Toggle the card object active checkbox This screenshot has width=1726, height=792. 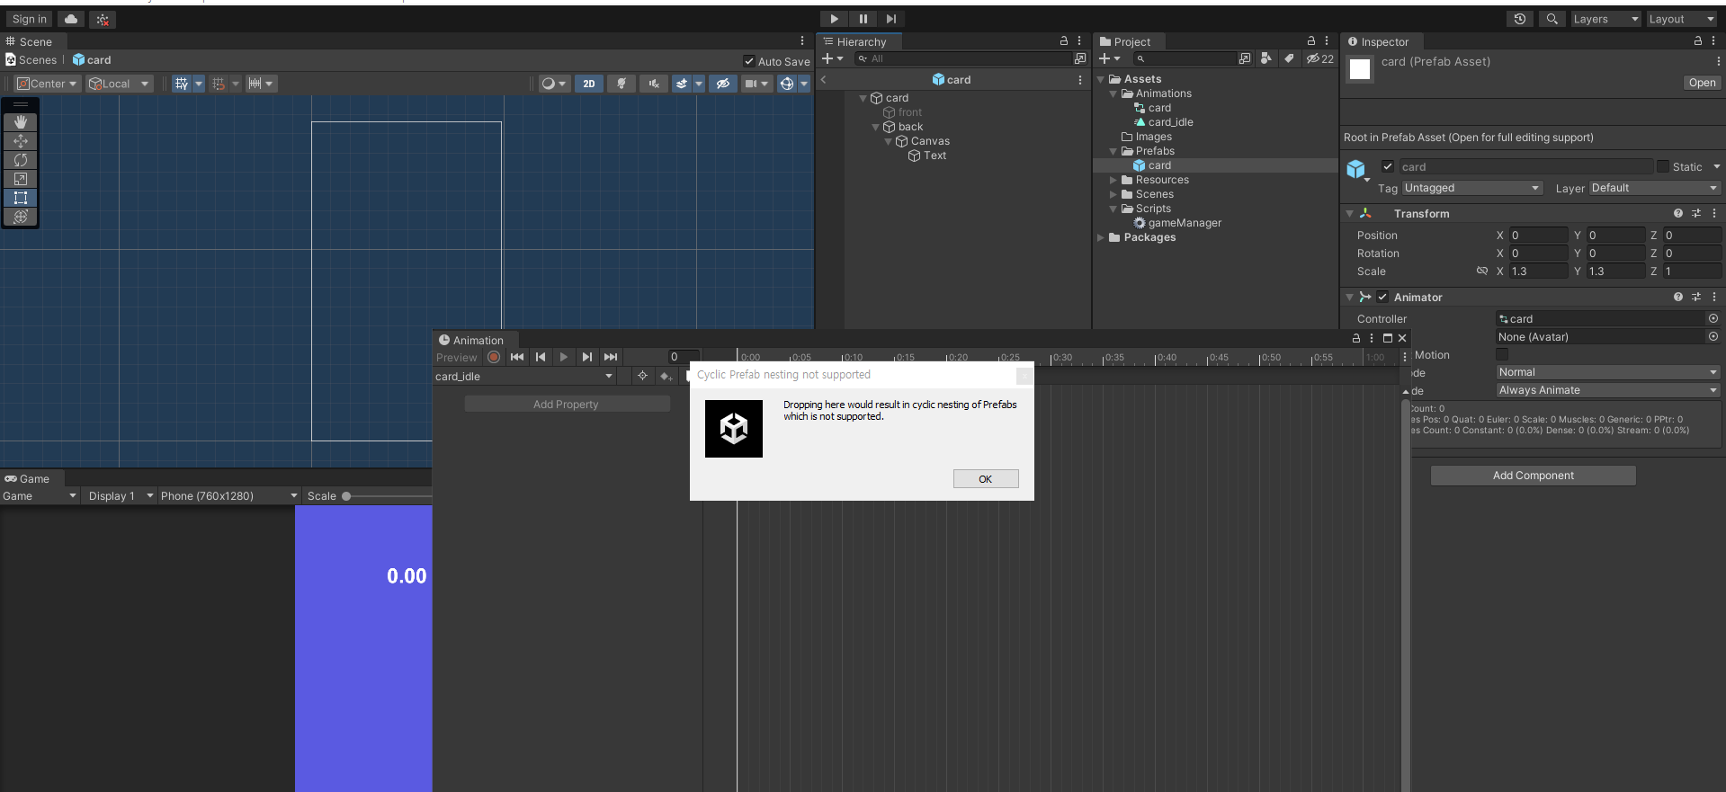pyautogui.click(x=1388, y=166)
